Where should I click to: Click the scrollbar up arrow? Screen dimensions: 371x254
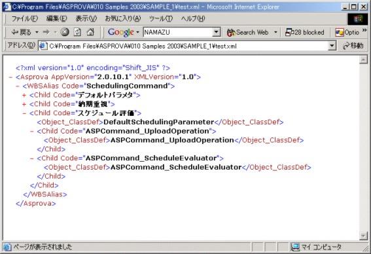tap(363, 60)
